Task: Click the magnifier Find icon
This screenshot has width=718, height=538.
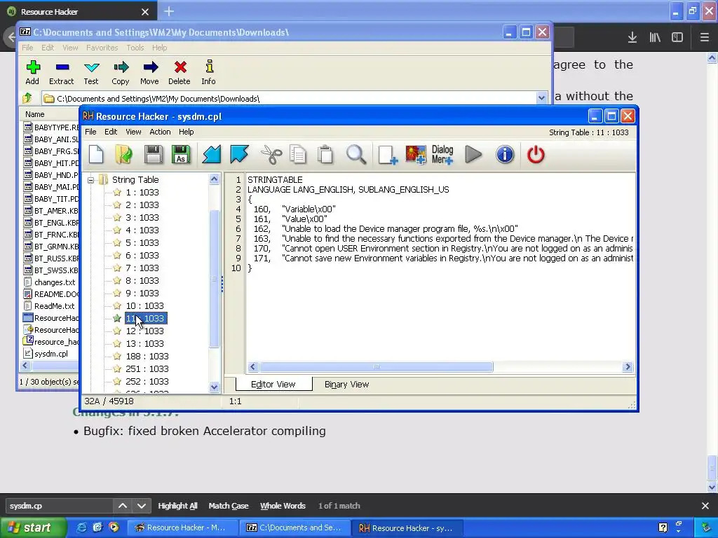Action: tap(355, 154)
